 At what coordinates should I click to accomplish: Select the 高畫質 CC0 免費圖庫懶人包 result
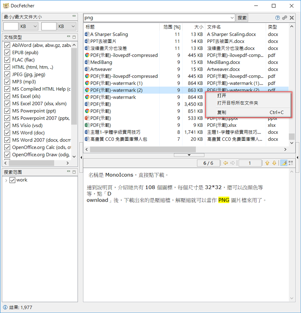point(186,139)
